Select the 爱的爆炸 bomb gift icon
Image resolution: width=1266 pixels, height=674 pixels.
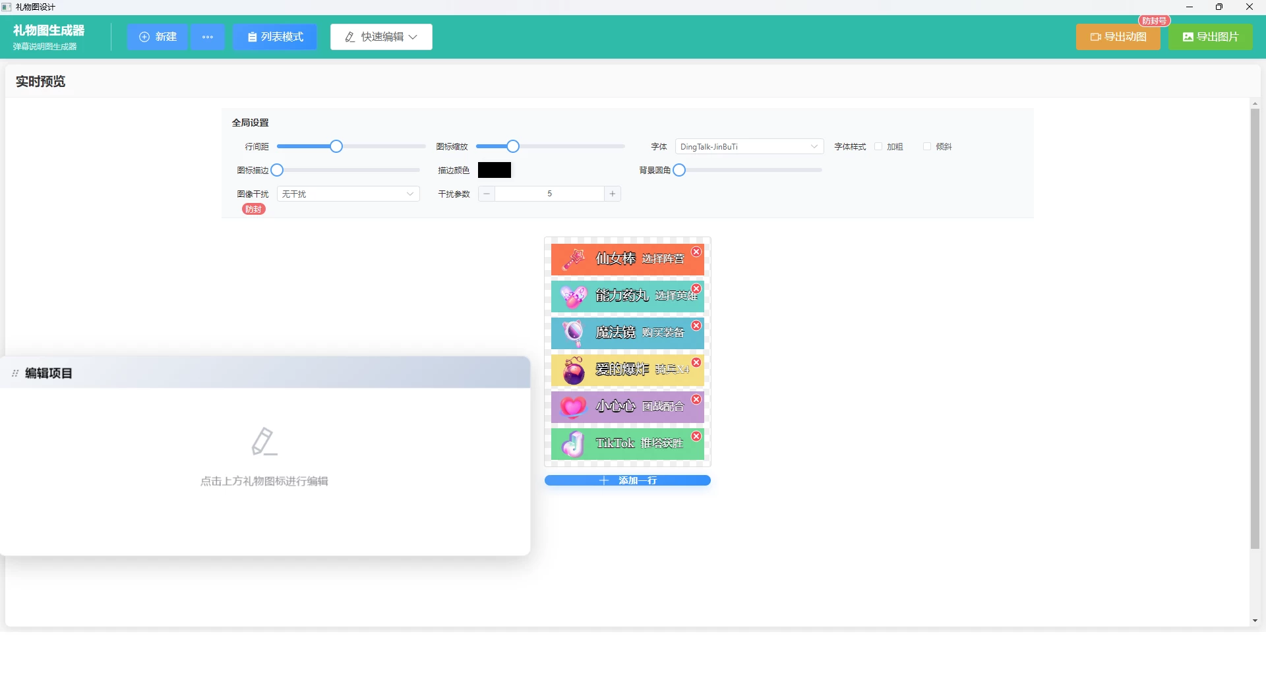point(573,370)
